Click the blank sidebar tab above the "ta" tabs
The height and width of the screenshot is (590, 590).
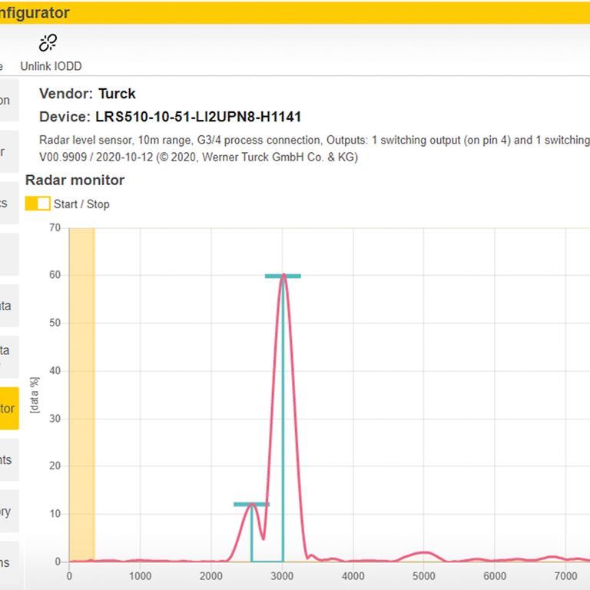point(8,254)
